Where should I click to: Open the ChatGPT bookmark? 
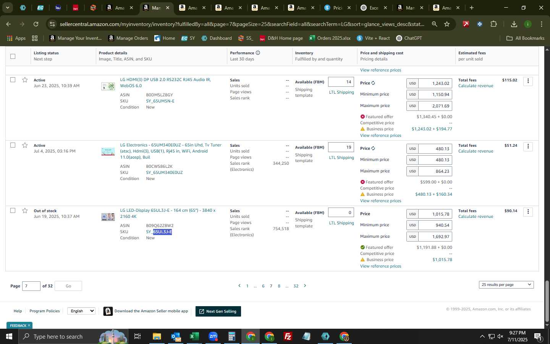(x=409, y=38)
